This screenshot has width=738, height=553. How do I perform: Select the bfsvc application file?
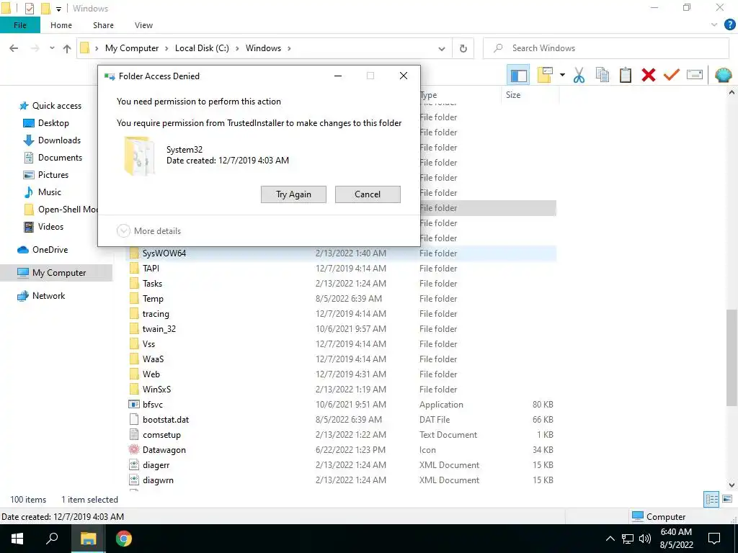tap(153, 405)
